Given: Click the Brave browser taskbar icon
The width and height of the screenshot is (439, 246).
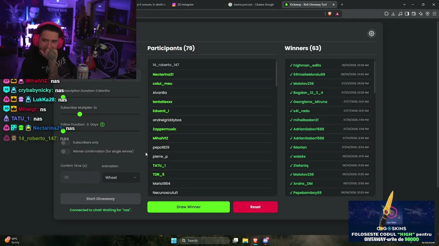Looking at the screenshot, I should (x=255, y=241).
